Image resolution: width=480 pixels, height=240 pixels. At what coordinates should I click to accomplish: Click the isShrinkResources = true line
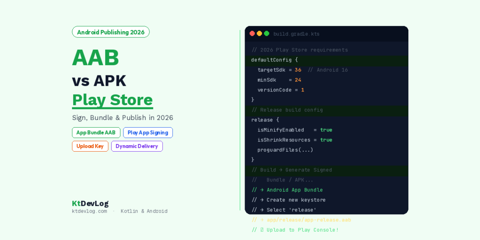[x=295, y=140]
